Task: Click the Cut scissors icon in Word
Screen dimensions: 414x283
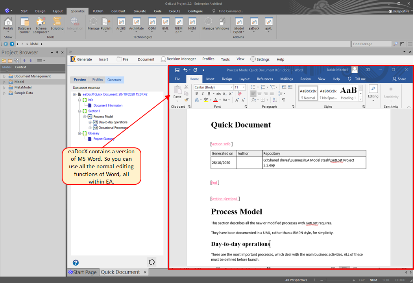Action: pos(187,87)
